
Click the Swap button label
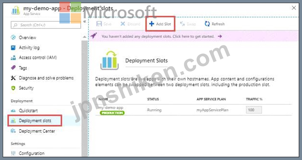tap(191, 24)
